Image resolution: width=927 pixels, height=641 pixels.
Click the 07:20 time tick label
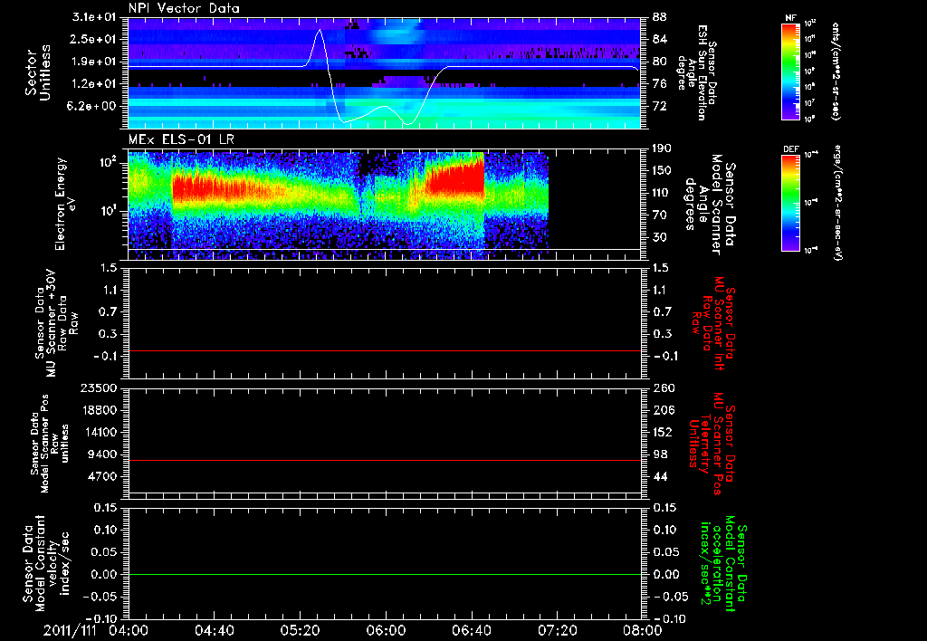click(x=557, y=630)
